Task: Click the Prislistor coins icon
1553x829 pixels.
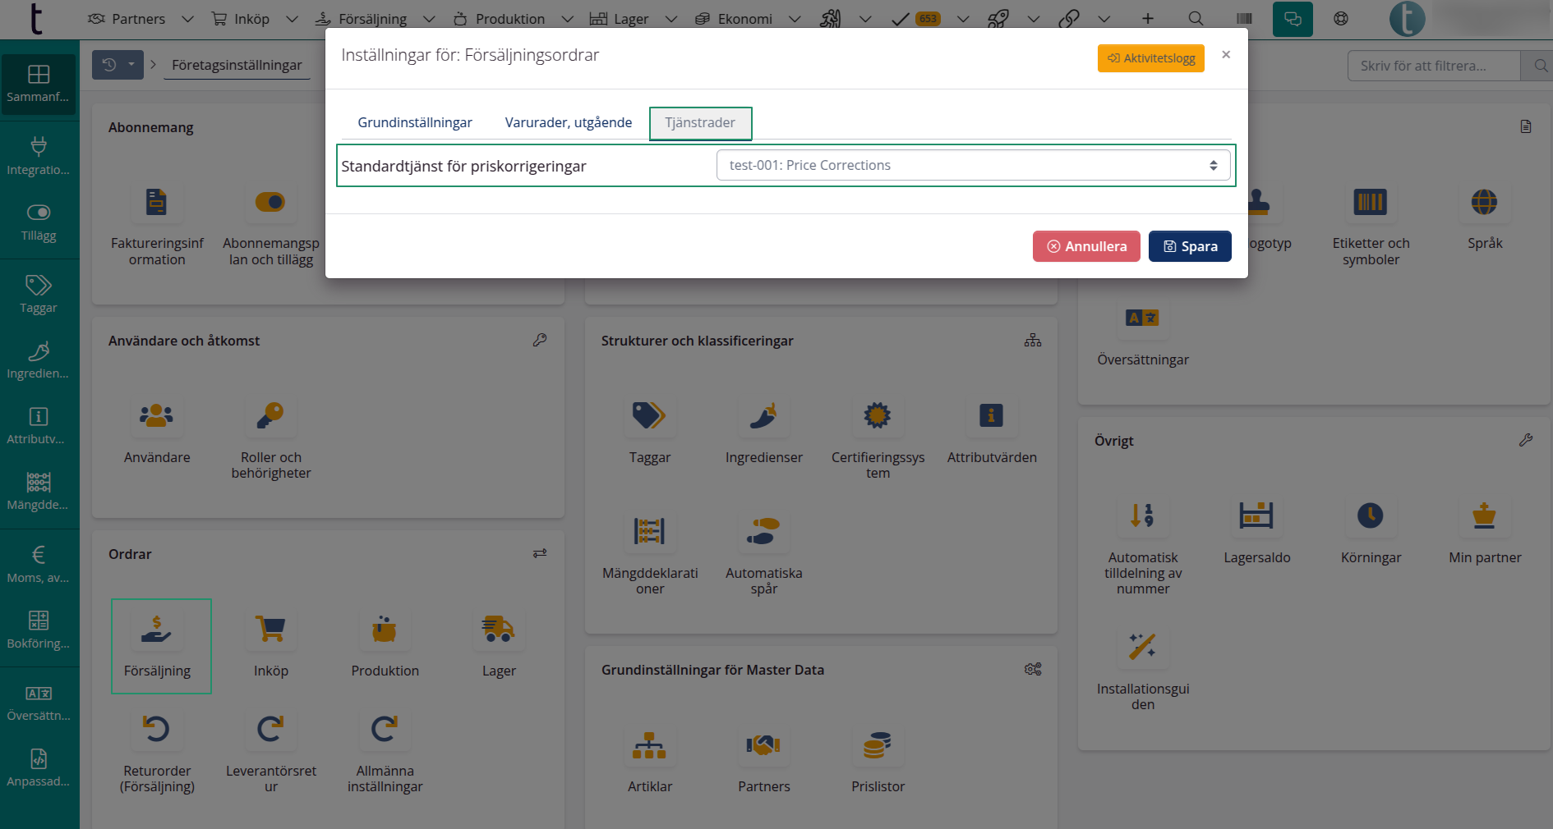Action: click(x=877, y=745)
